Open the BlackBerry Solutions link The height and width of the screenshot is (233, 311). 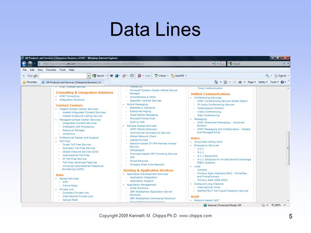point(143,108)
